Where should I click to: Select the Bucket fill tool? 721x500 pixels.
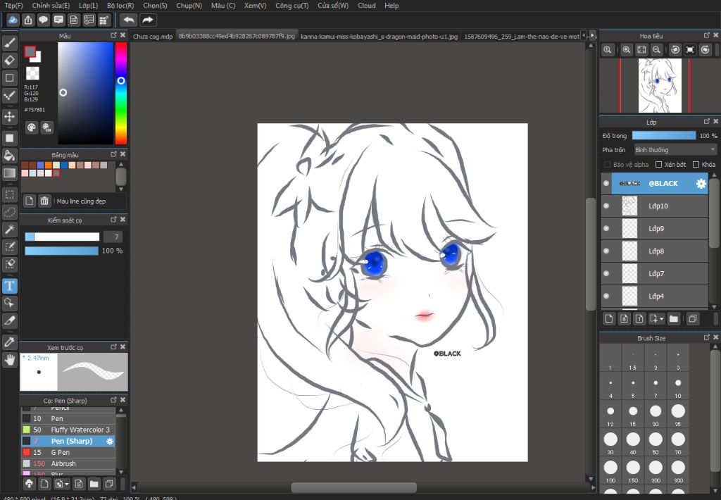click(10, 156)
